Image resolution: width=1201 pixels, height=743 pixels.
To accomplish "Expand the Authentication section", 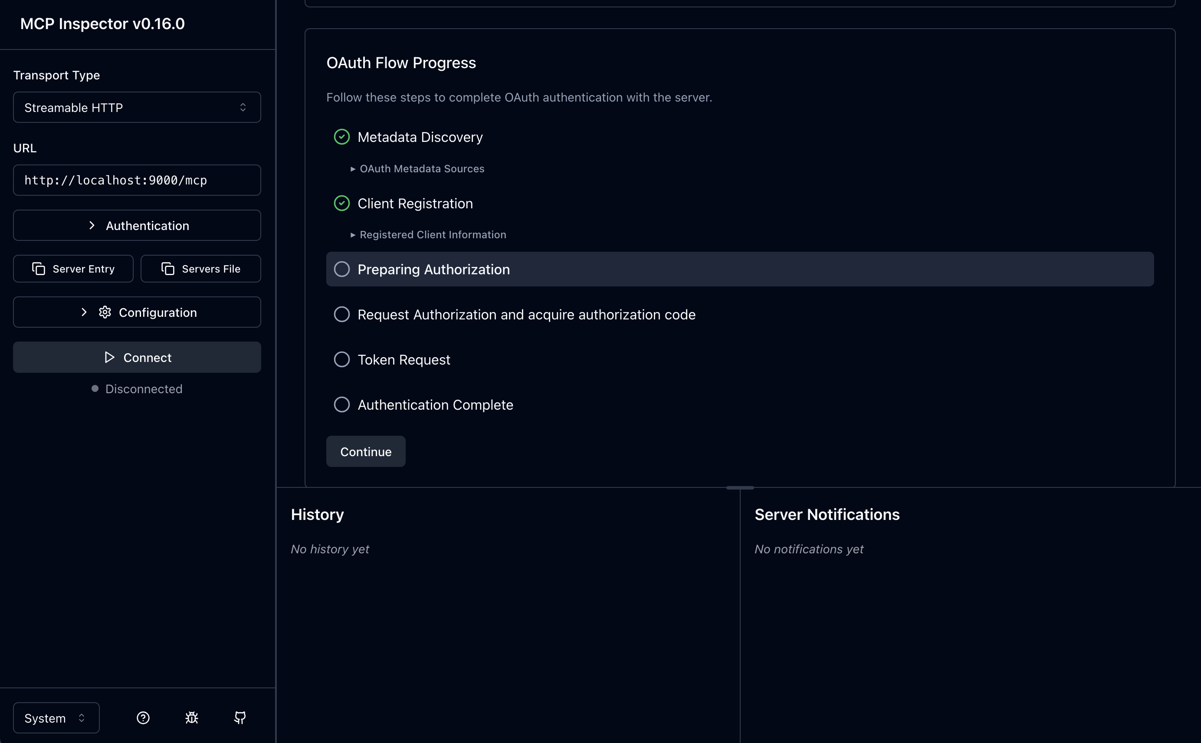I will (x=137, y=226).
